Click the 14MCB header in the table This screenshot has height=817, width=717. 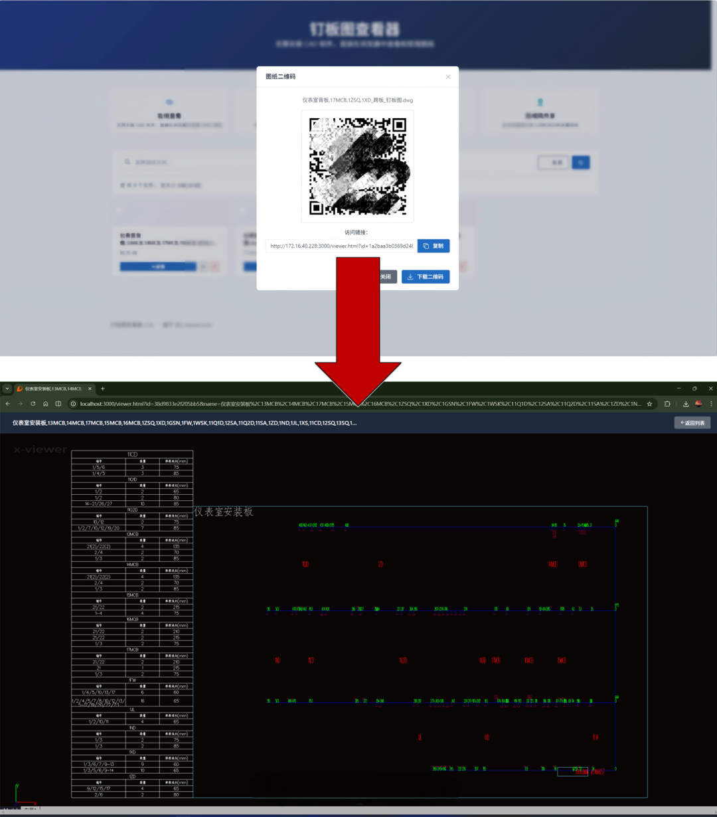click(132, 565)
